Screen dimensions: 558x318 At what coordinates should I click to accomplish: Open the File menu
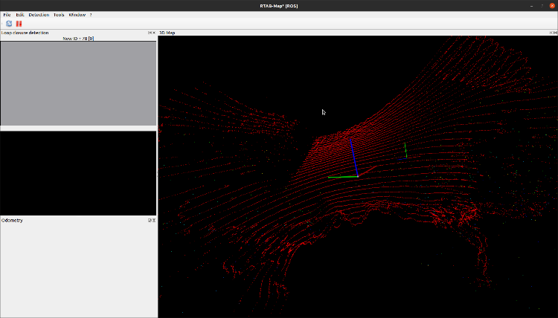click(x=7, y=15)
